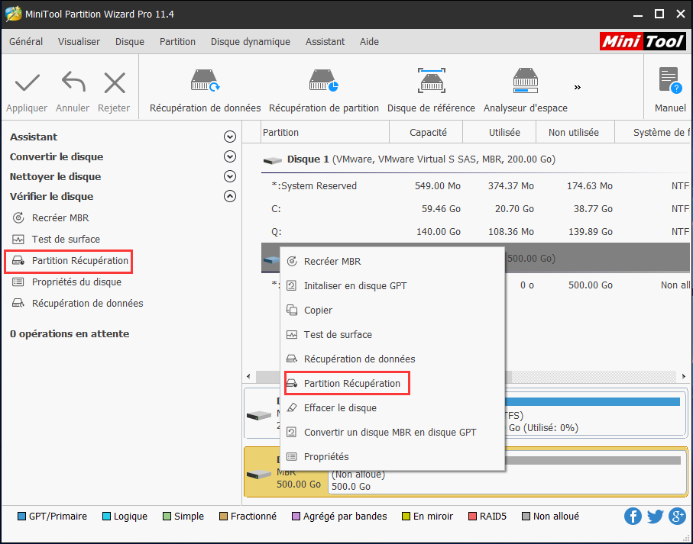The height and width of the screenshot is (544, 693).
Task: Select the Q: partition row
Action: [x=475, y=232]
